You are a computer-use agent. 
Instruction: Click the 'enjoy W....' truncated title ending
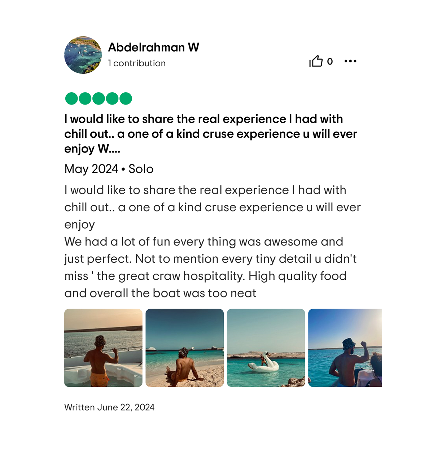point(92,149)
